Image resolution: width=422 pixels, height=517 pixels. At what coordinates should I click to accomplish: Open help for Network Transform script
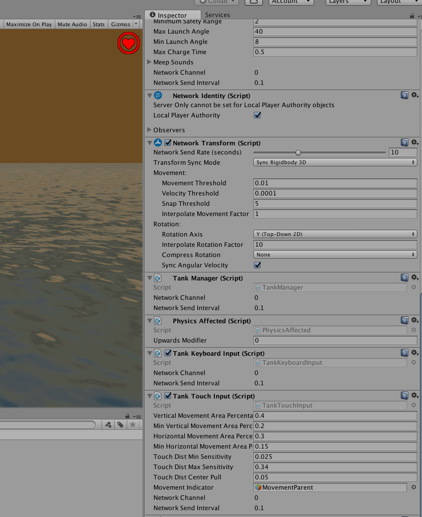point(404,143)
